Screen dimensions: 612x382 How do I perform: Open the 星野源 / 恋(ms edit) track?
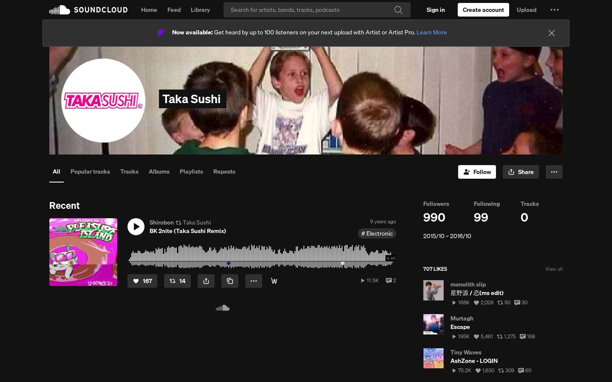click(477, 293)
